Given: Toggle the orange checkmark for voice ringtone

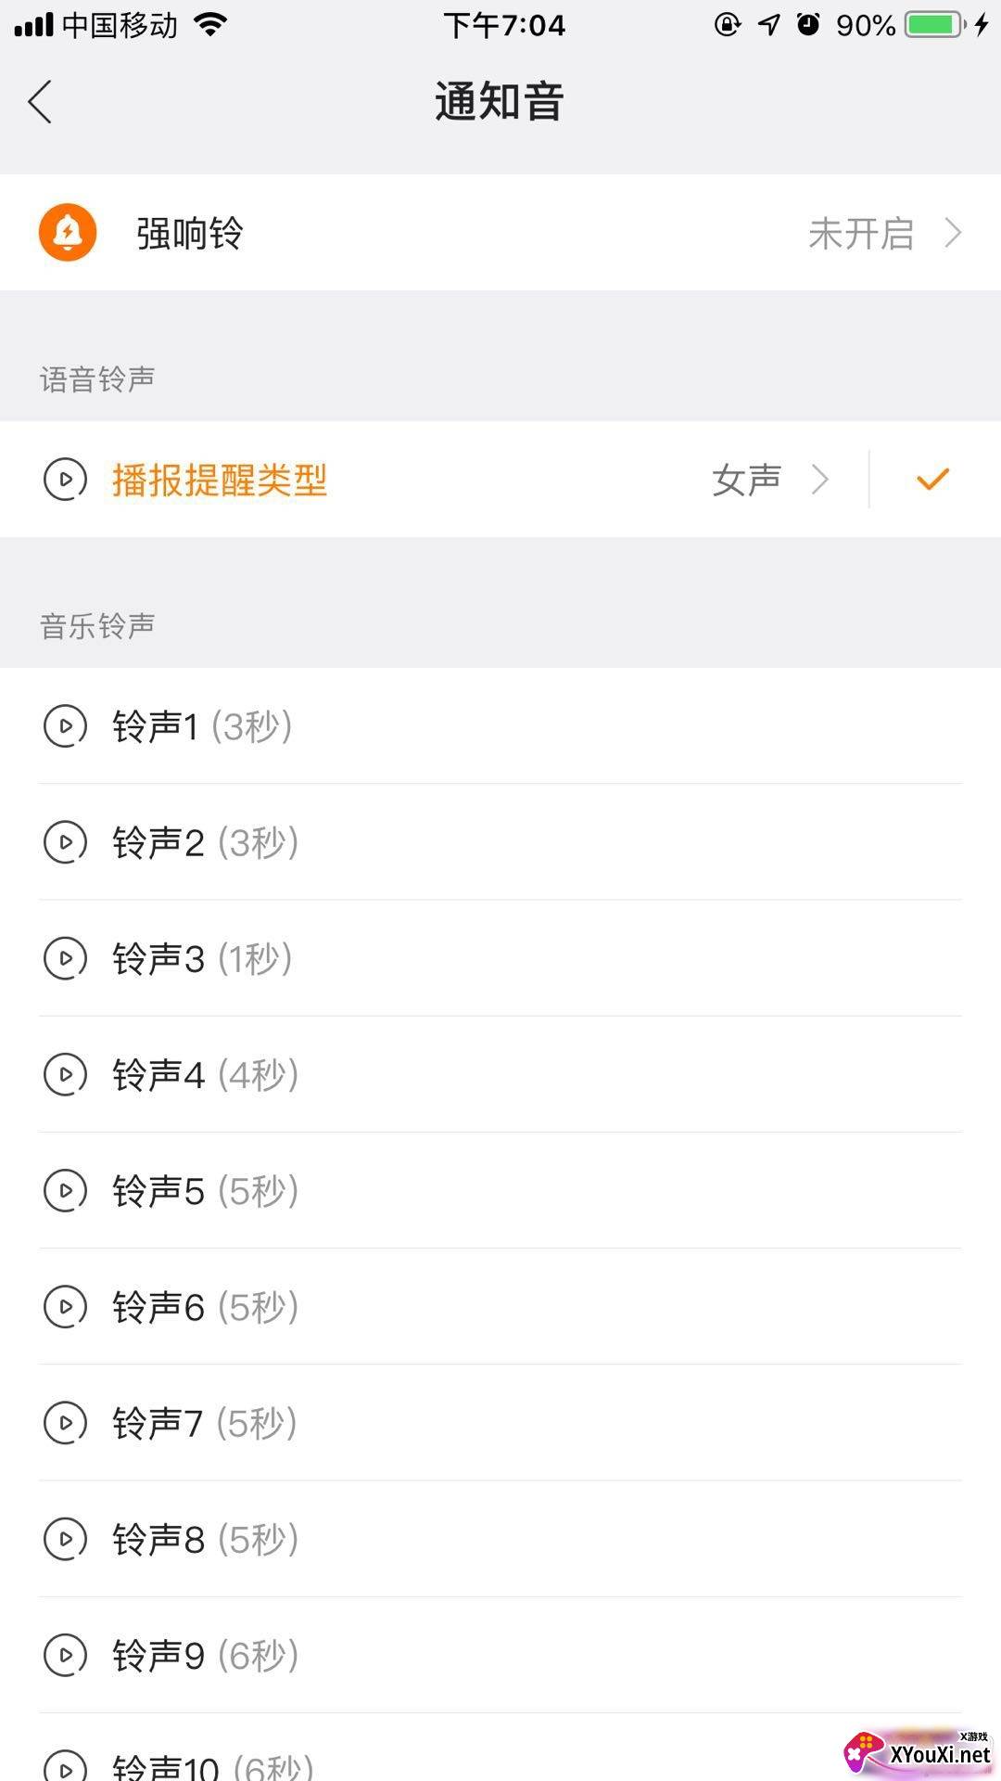Looking at the screenshot, I should click(x=932, y=480).
